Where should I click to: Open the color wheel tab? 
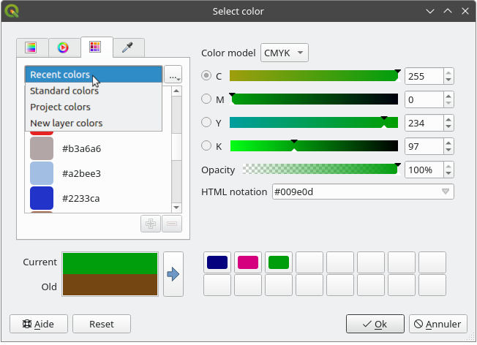pyautogui.click(x=63, y=48)
